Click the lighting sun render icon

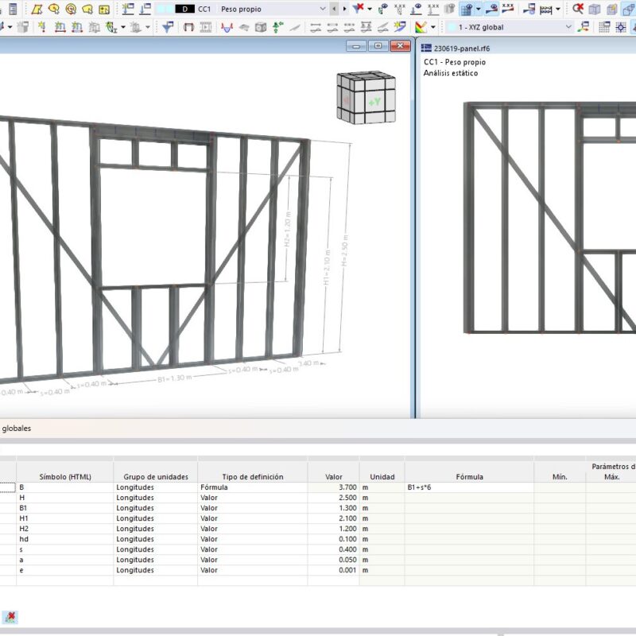point(400,27)
